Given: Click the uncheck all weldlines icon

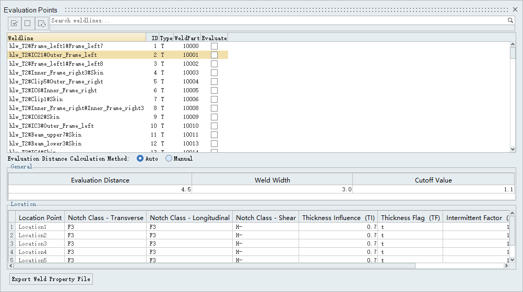Looking at the screenshot, I should (28, 23).
